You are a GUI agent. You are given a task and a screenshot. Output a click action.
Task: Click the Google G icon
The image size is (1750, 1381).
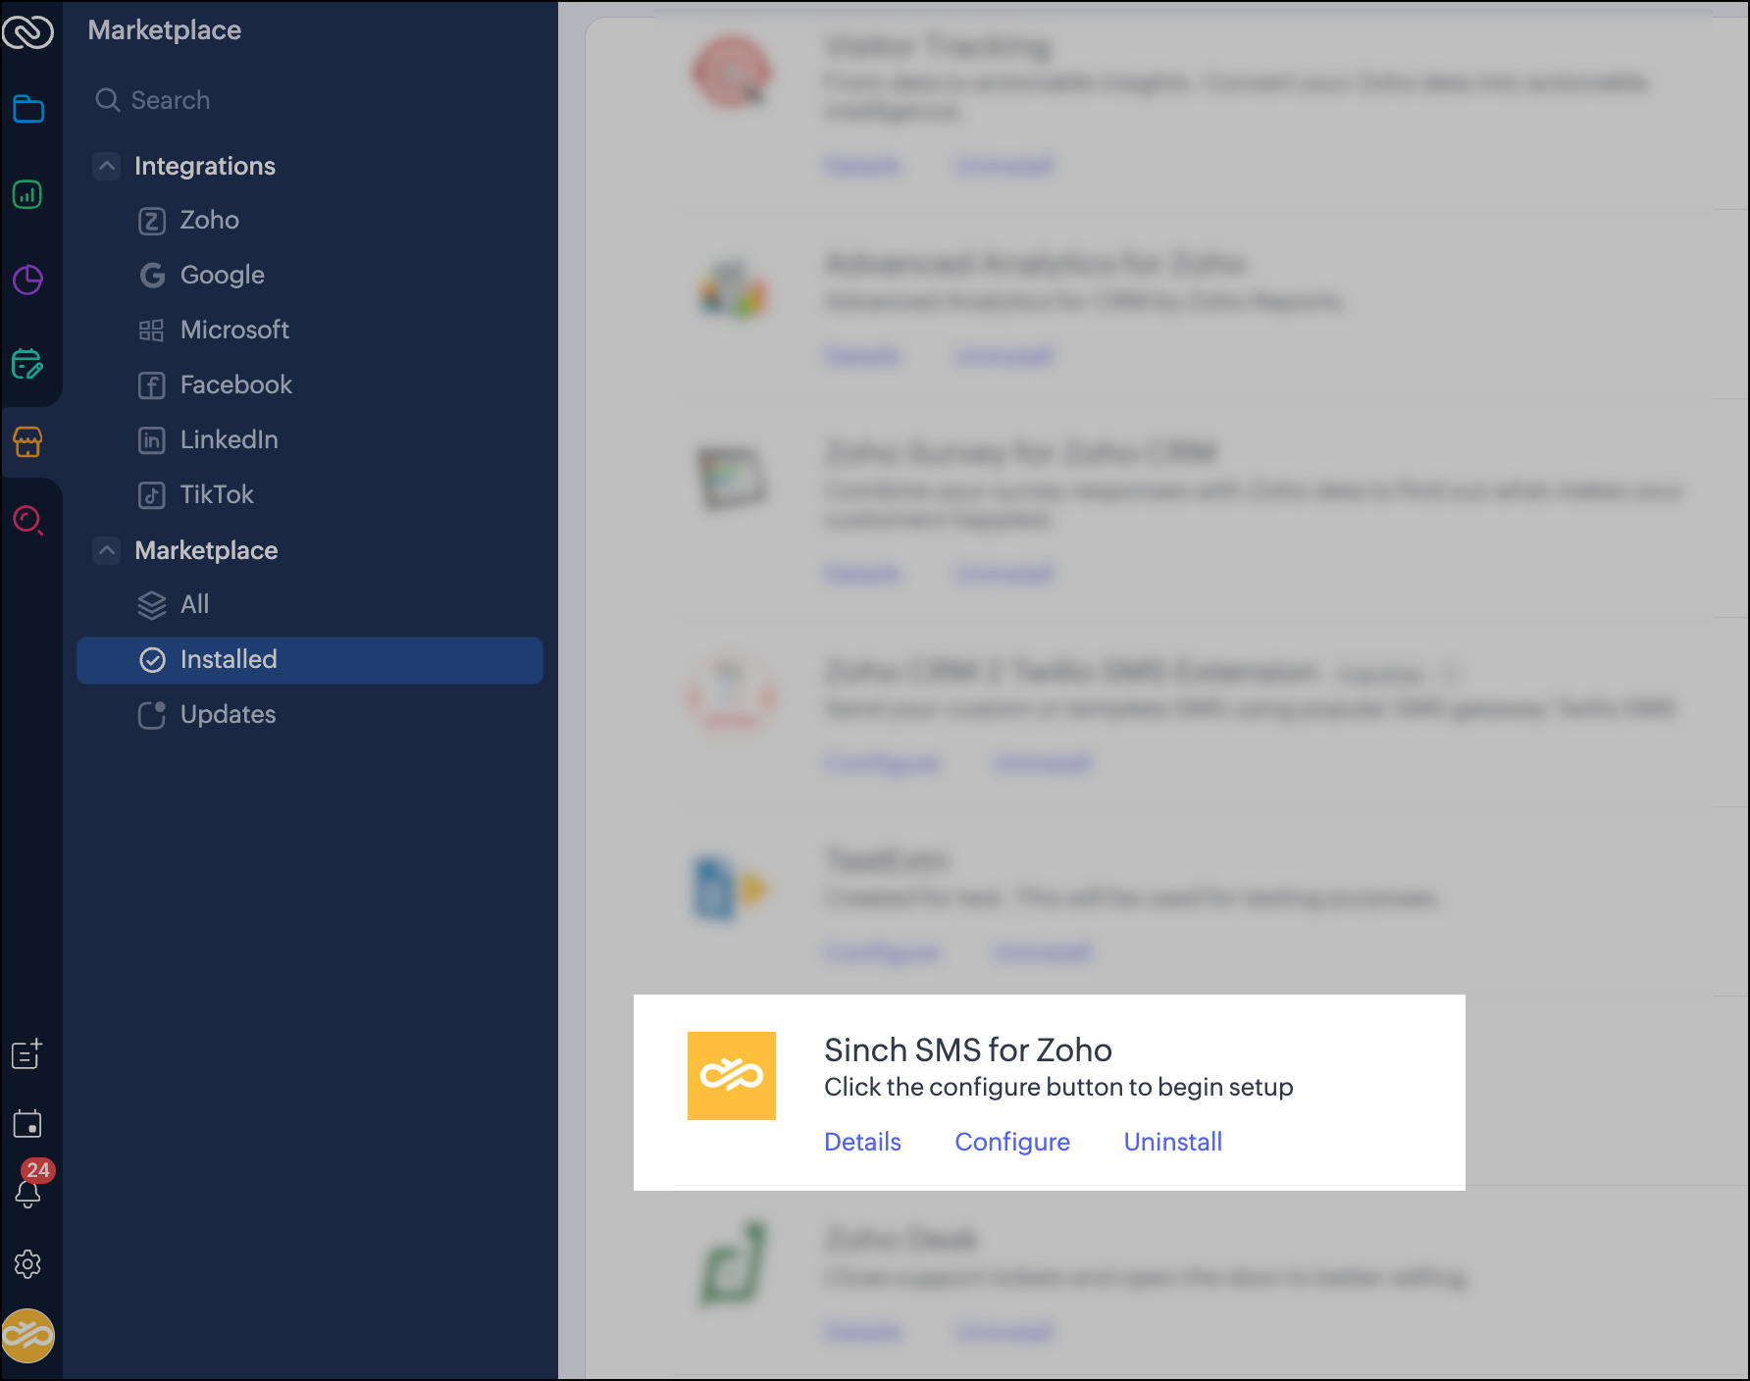pos(152,276)
